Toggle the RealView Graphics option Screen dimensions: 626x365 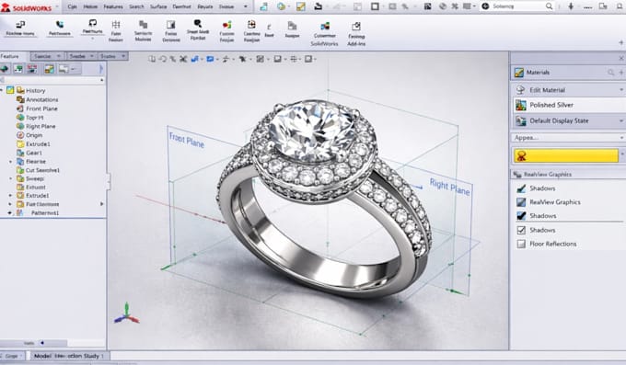(521, 202)
